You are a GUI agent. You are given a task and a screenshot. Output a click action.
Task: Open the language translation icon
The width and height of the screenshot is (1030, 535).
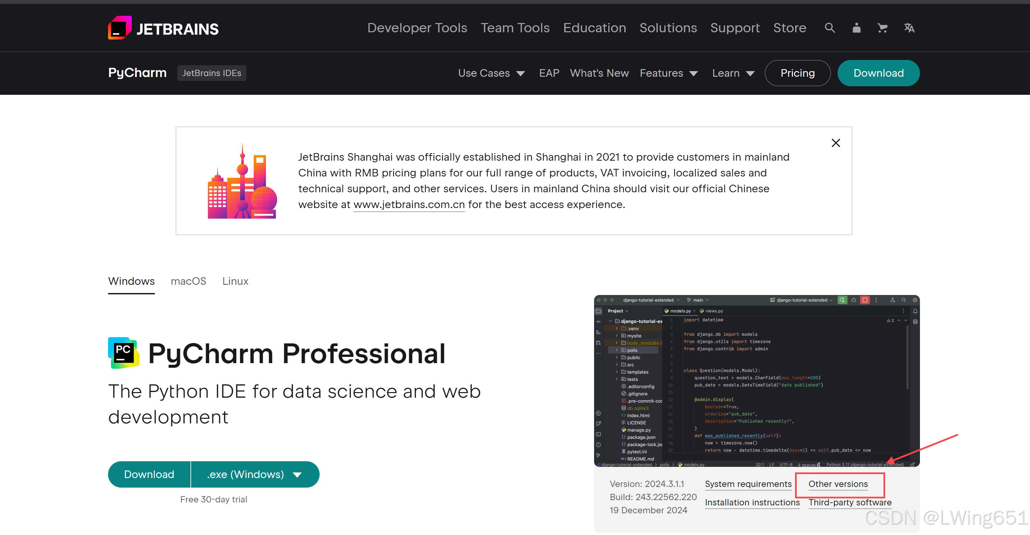[909, 28]
